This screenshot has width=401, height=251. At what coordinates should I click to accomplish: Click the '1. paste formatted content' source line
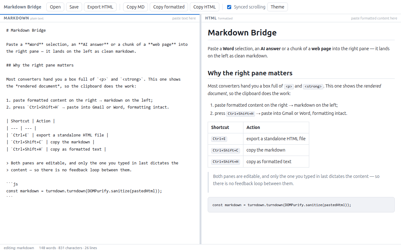click(x=80, y=100)
